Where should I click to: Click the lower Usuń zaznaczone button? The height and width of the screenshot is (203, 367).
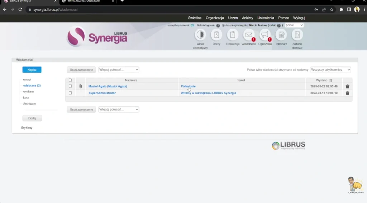(81, 110)
